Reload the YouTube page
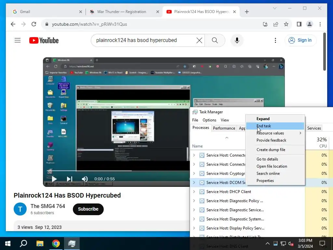Screen dimensions: 333x250 coord(34,24)
